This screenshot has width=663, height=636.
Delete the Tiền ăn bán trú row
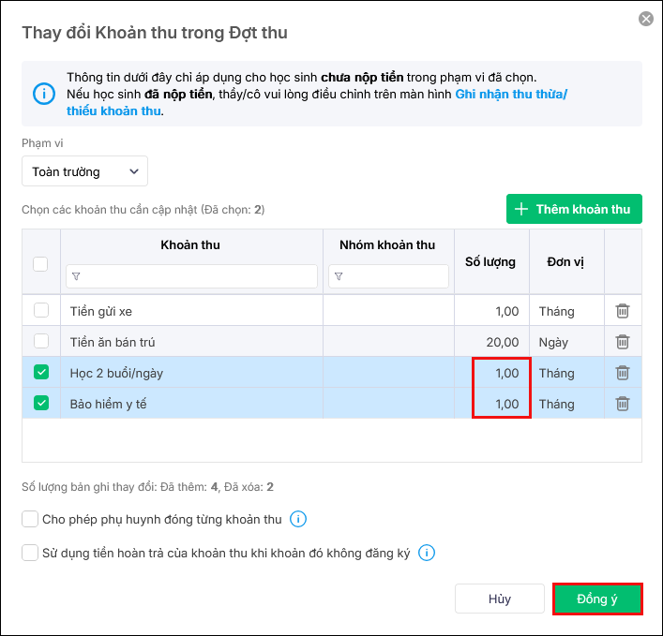tap(622, 342)
